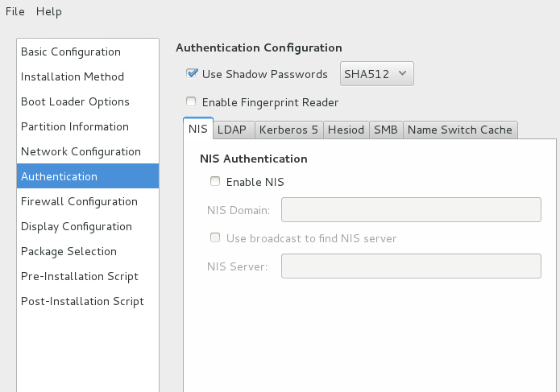The image size is (560, 392).
Task: Select Package Selection in the sidebar
Action: tap(68, 251)
